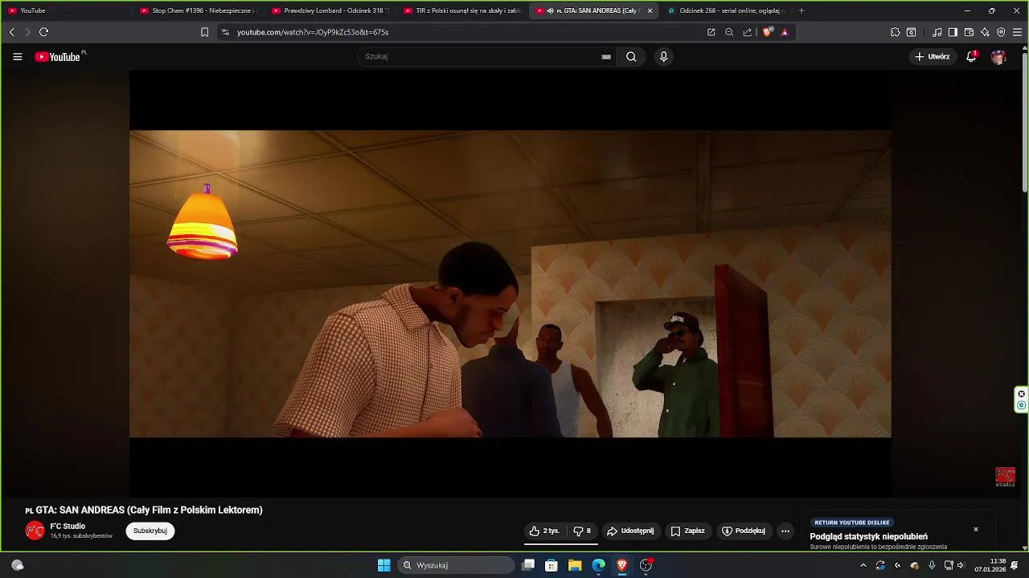The width and height of the screenshot is (1029, 578).
Task: Open the taskbar clock 11:38 calendar
Action: point(990,565)
